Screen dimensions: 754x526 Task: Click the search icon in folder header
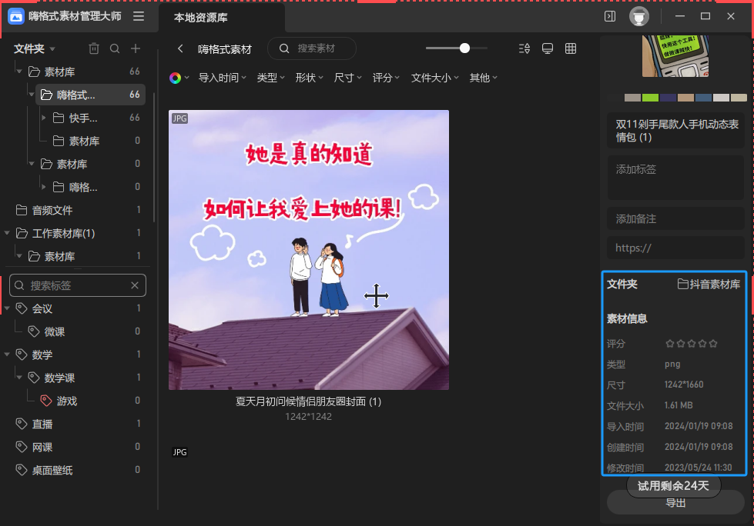(115, 48)
